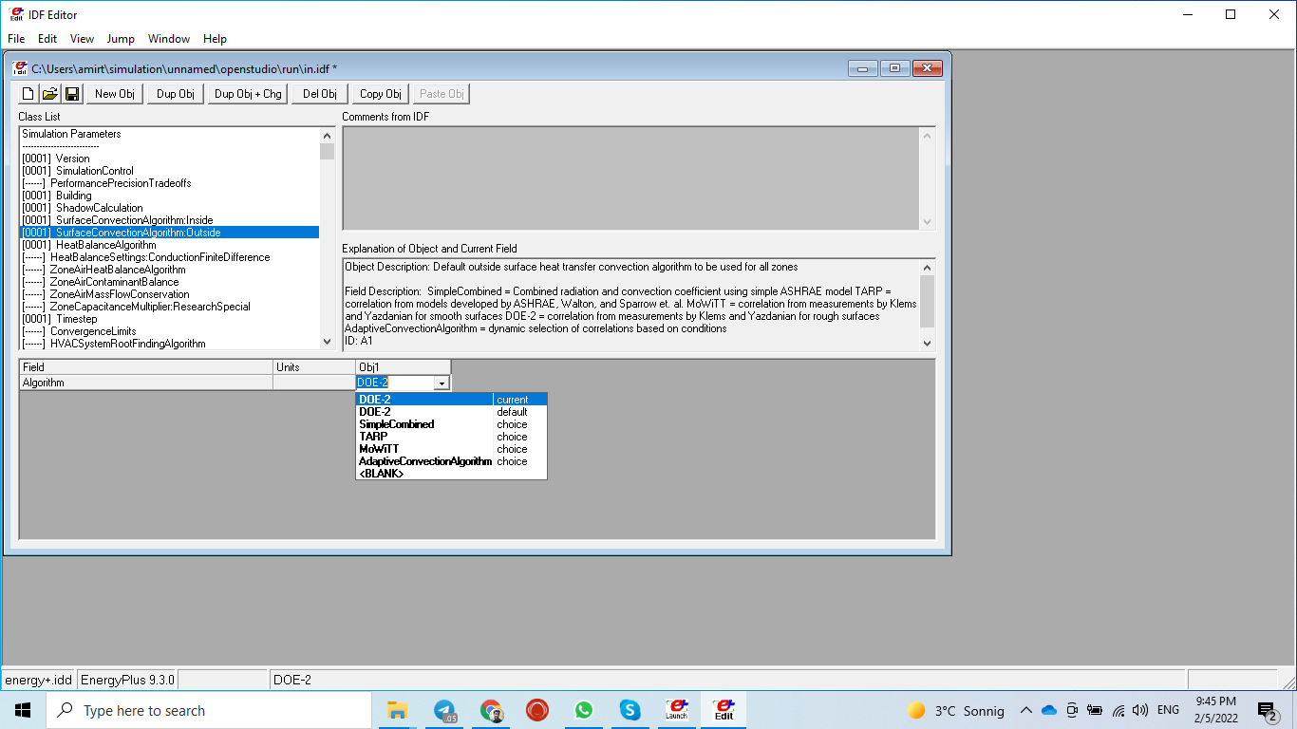Choose MoWiTT from the dropdown list

point(451,449)
